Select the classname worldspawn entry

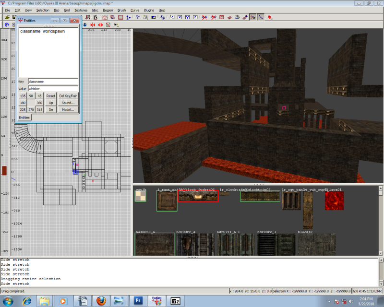coord(43,31)
